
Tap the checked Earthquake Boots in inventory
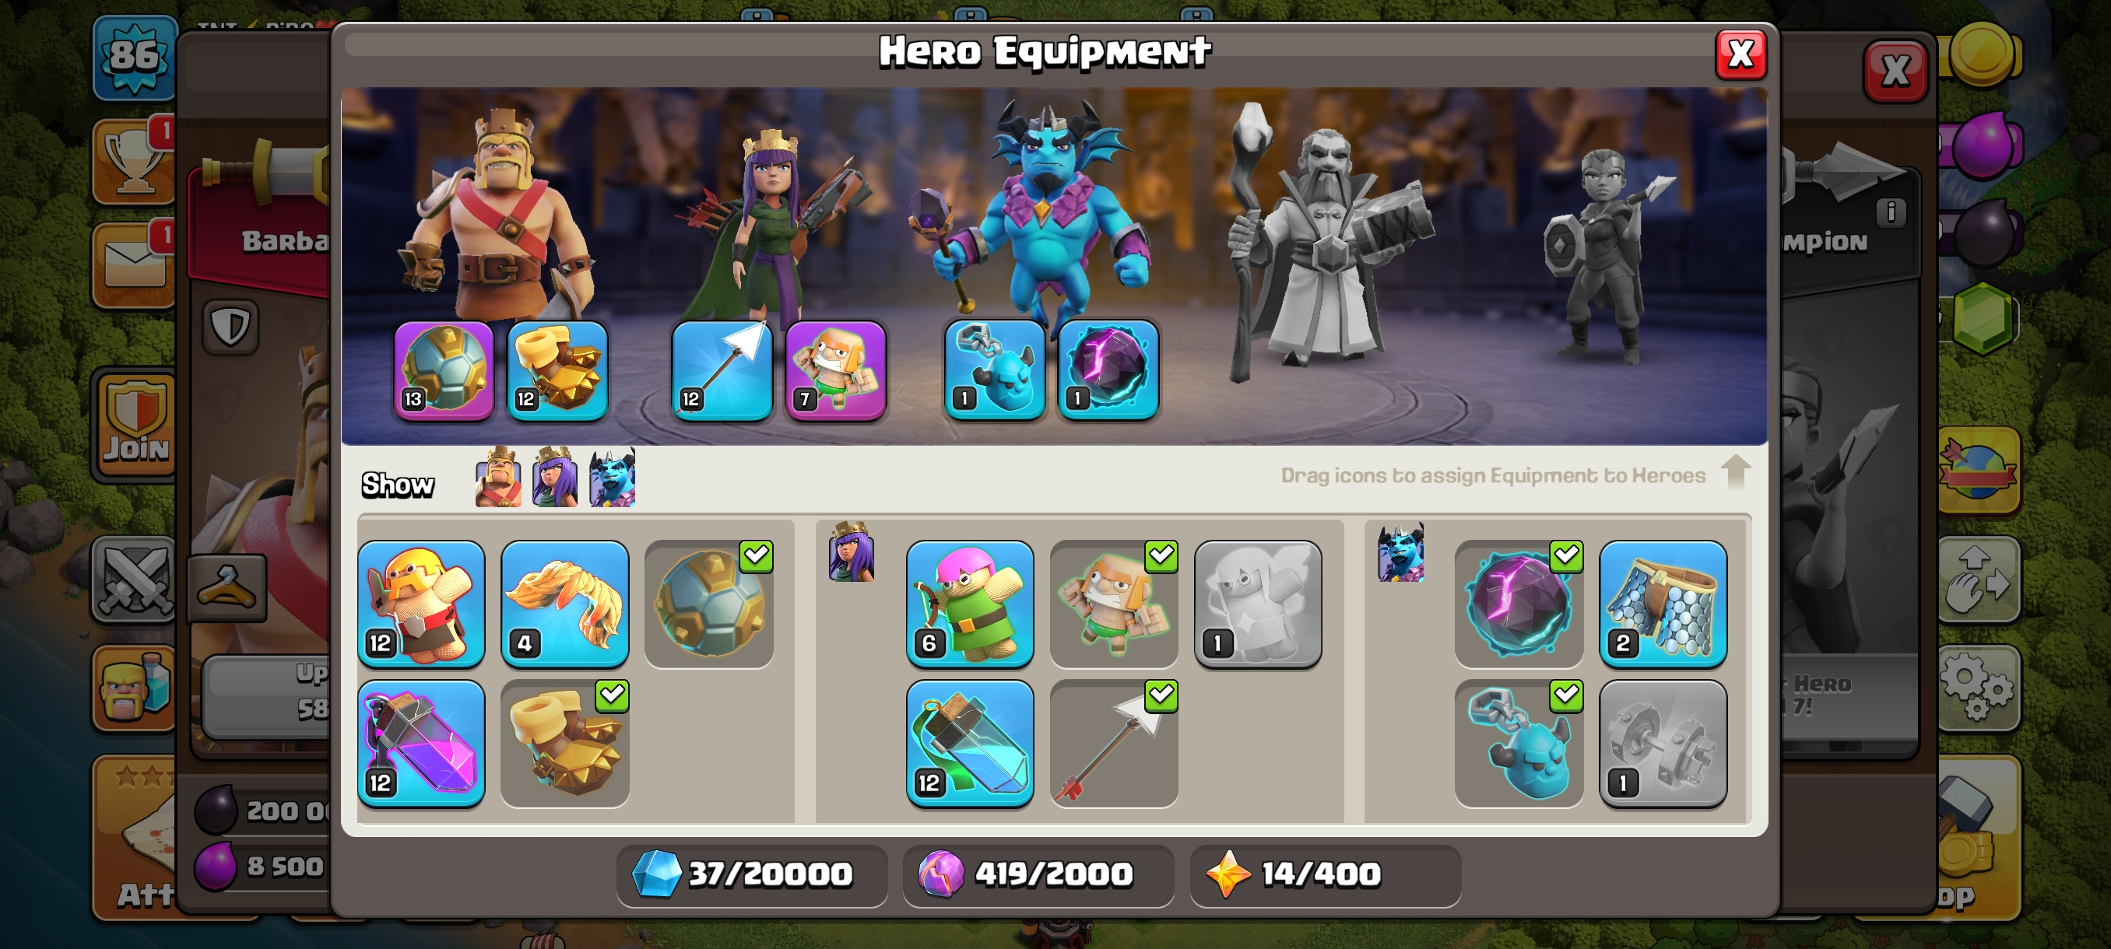(x=564, y=744)
